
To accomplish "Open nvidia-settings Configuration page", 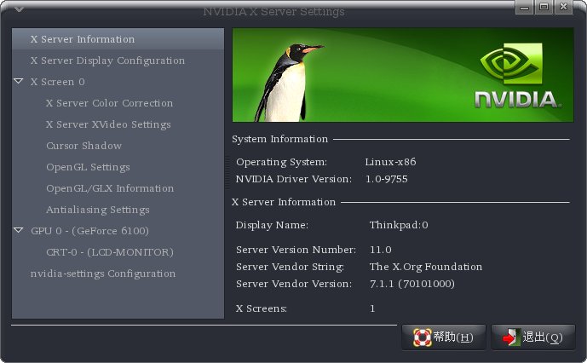I will point(103,274).
